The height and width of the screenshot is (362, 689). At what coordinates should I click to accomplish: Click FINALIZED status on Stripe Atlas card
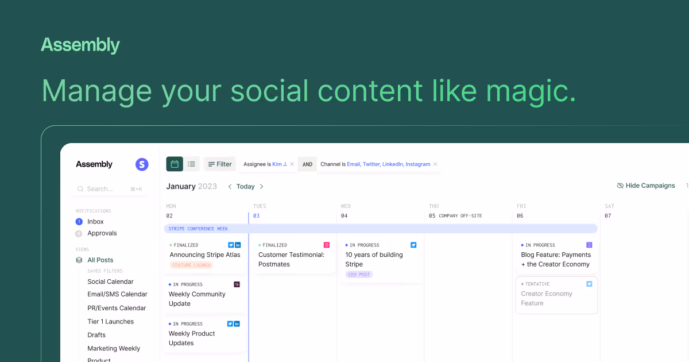[x=185, y=245]
